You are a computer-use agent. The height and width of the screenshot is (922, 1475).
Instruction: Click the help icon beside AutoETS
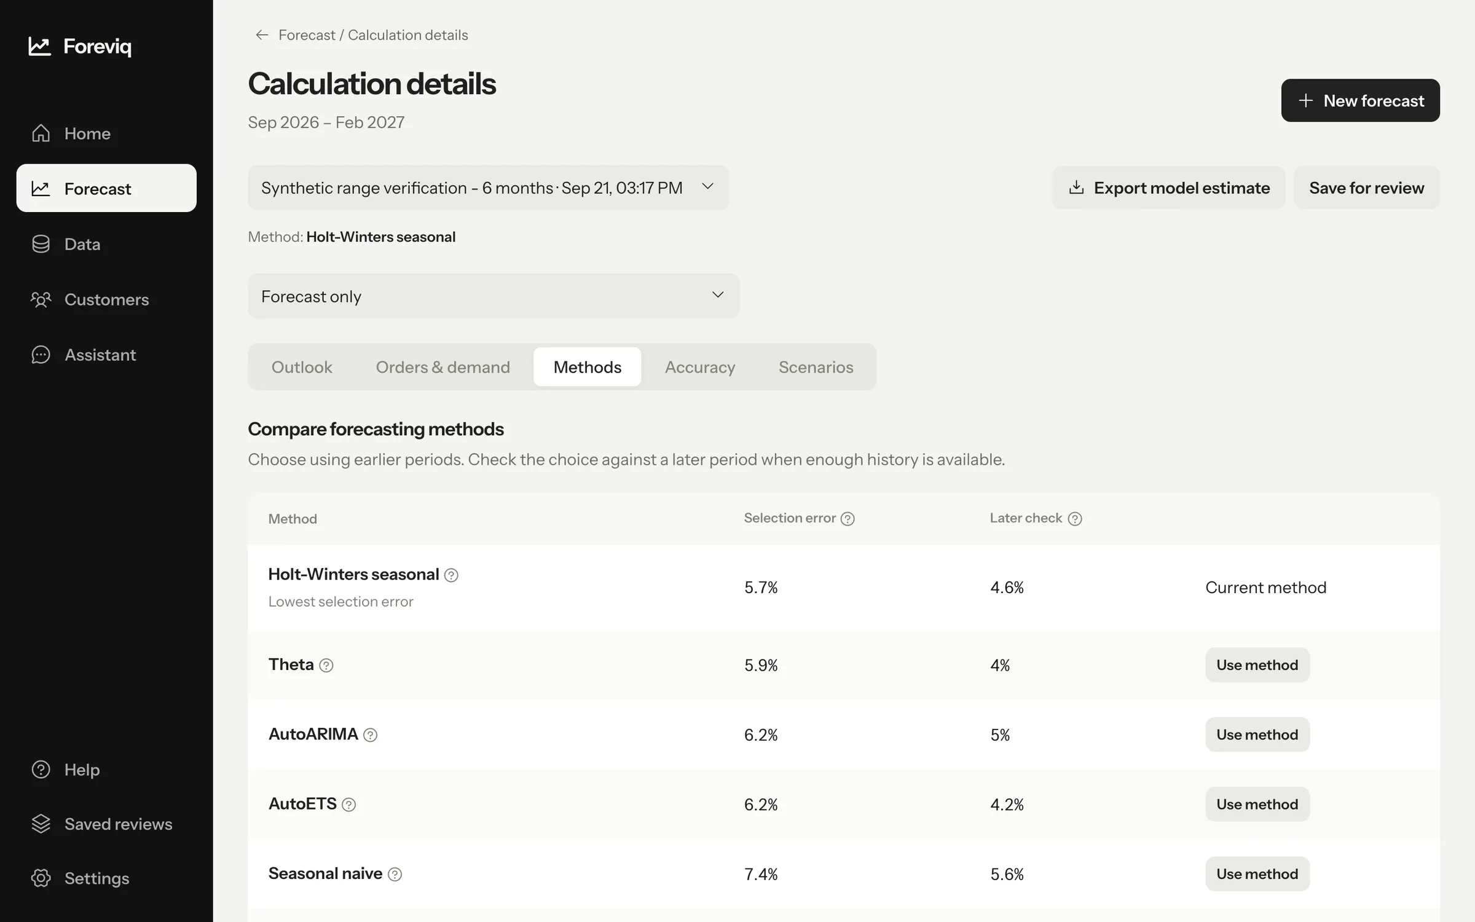point(348,805)
